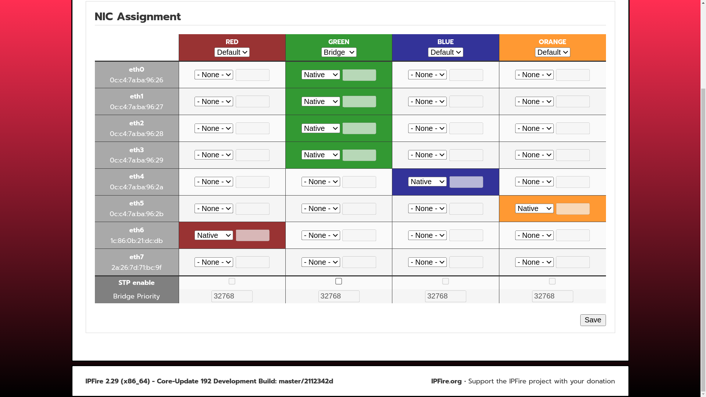Open eth7 ORANGE None dropdown

(534, 262)
